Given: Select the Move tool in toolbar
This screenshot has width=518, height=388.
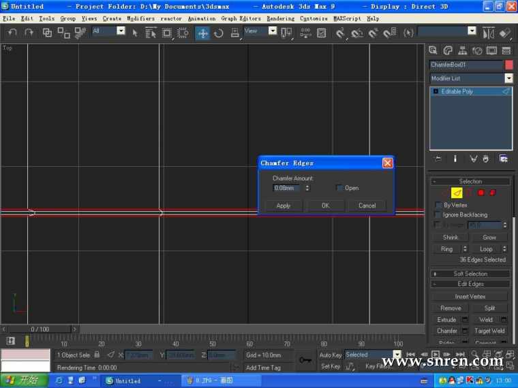Looking at the screenshot, I should click(202, 33).
